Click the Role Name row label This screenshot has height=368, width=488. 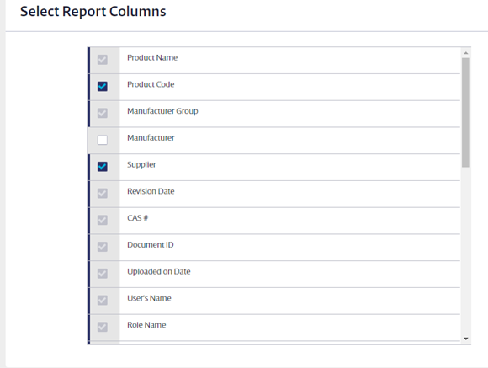tap(146, 325)
